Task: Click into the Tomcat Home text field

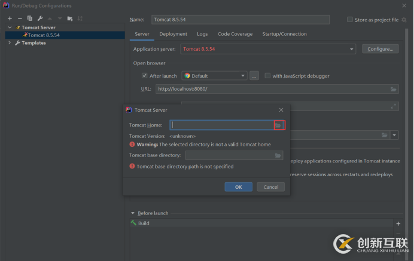Action: (221, 125)
